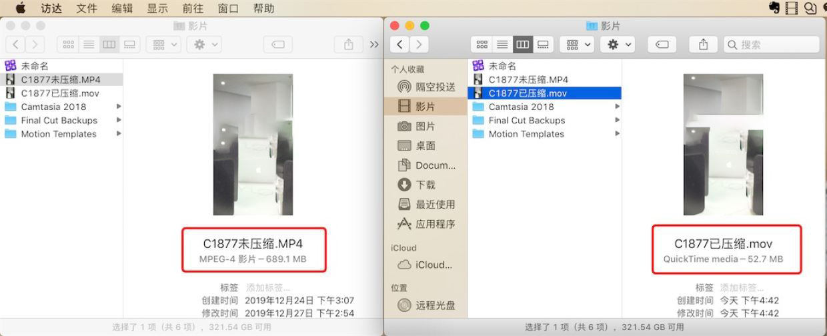The image size is (827, 336).
Task: Expand Final Cut Backups arrow in left window
Action: 119,121
